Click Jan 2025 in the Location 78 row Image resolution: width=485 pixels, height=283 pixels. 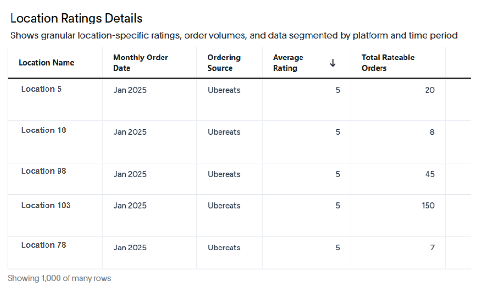[x=129, y=248]
